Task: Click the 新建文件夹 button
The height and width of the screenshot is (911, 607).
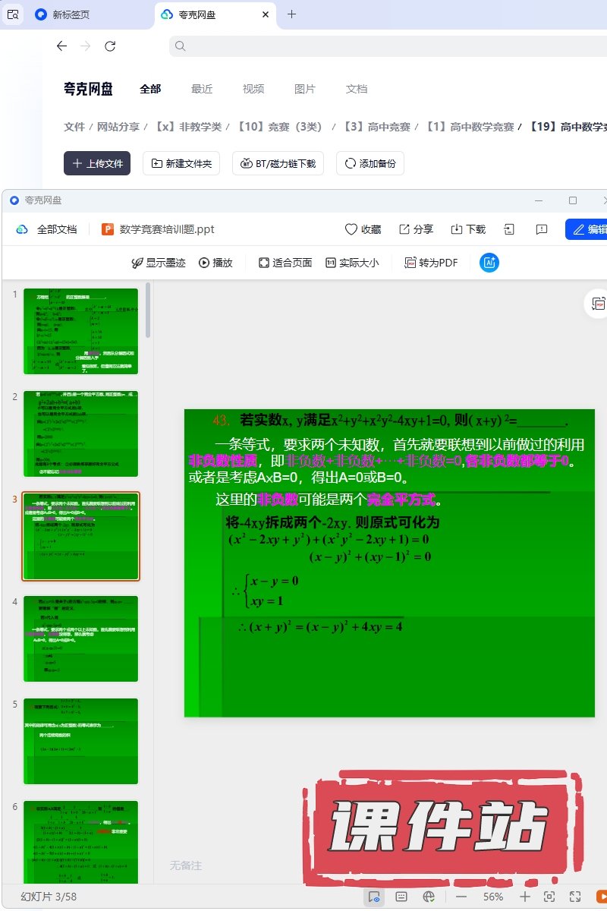Action: point(182,163)
